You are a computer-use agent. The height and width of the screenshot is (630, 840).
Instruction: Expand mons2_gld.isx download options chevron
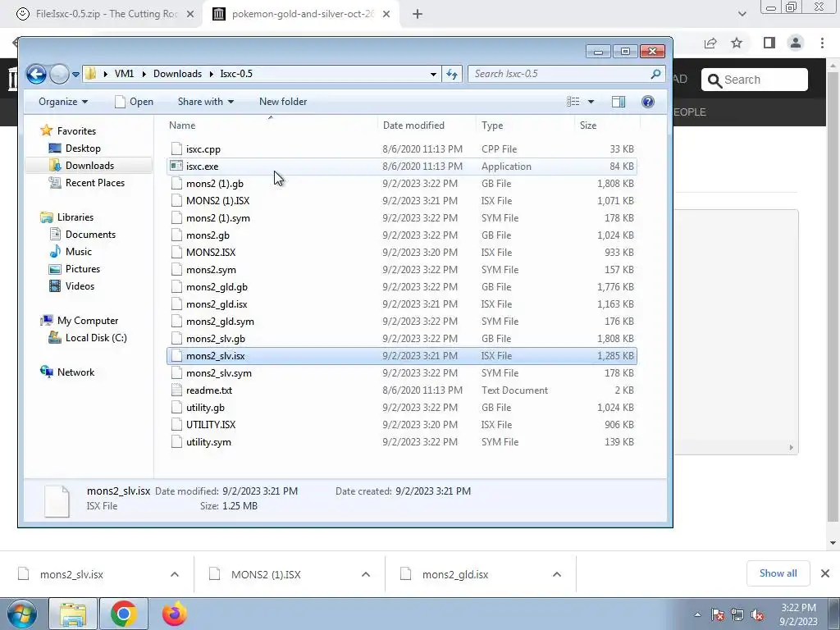point(557,574)
